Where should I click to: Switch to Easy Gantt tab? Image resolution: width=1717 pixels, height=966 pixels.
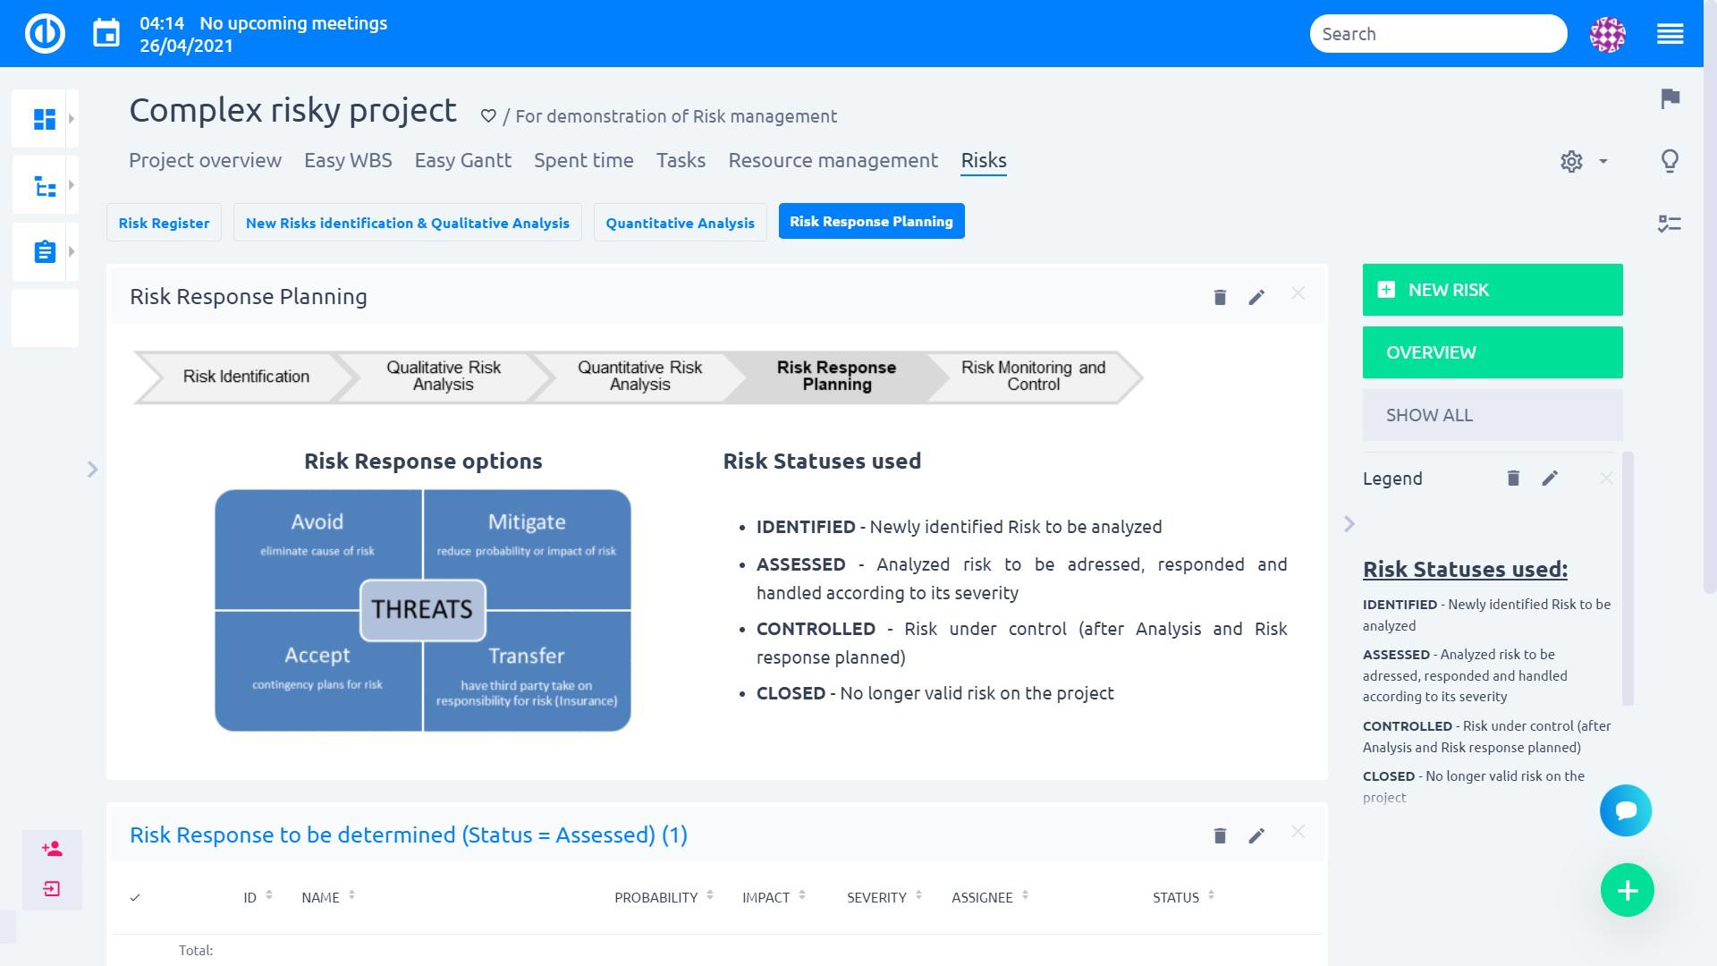point(462,161)
